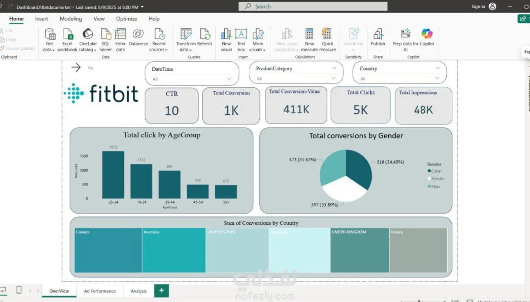This screenshot has width=530, height=302.
Task: Click the Sign in button
Action: pos(478,6)
